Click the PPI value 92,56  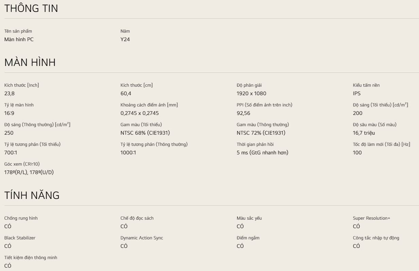click(x=243, y=113)
